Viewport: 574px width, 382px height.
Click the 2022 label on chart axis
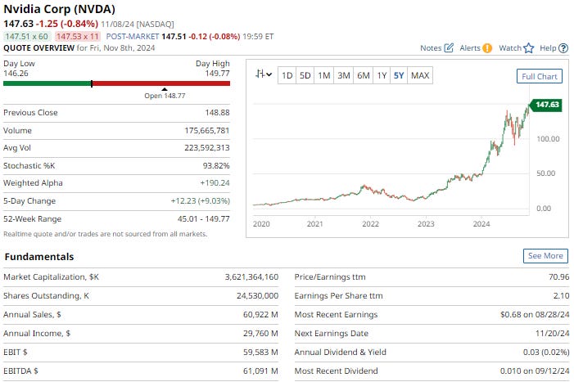370,224
